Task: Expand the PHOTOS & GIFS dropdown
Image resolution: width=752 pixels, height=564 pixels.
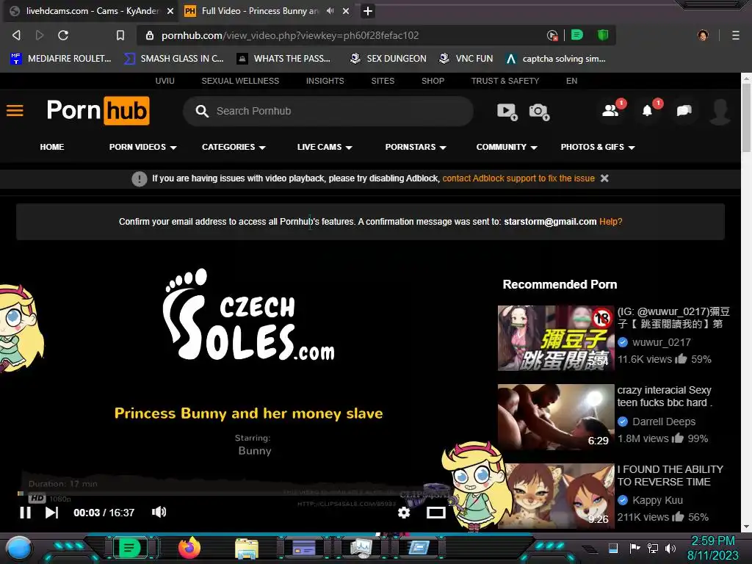Action: (x=598, y=147)
